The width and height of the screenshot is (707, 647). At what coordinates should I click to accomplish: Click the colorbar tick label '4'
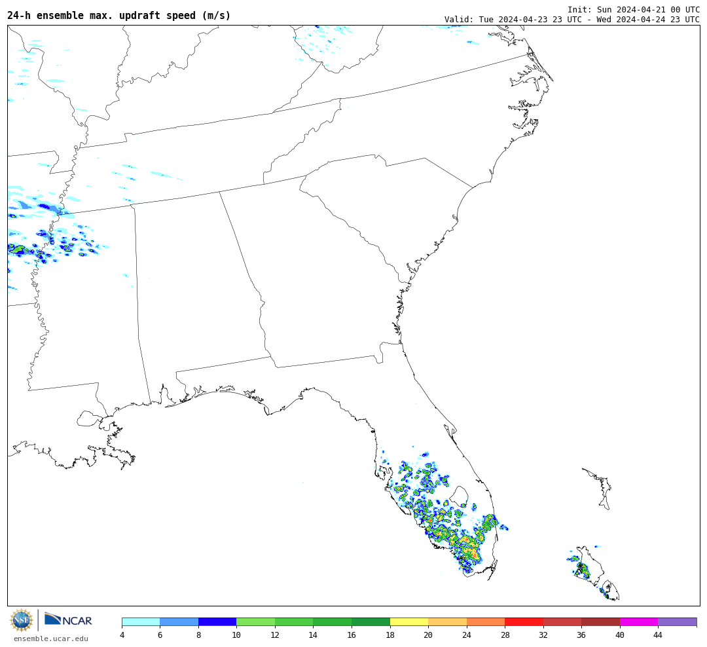[x=122, y=635]
